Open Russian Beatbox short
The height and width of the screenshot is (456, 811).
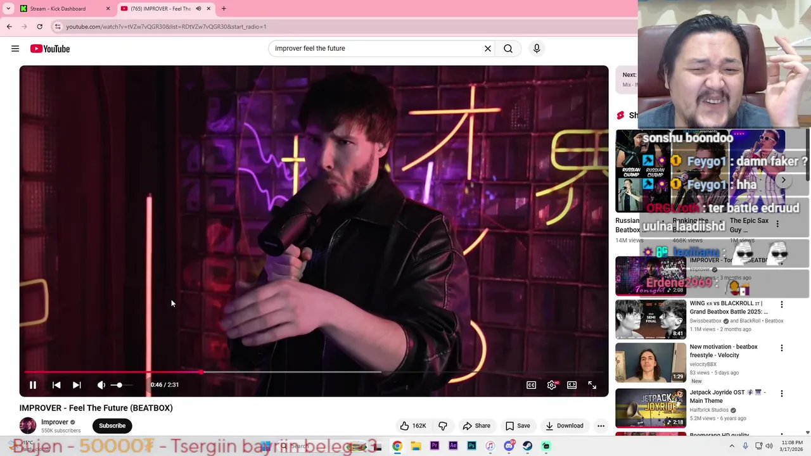click(642, 171)
